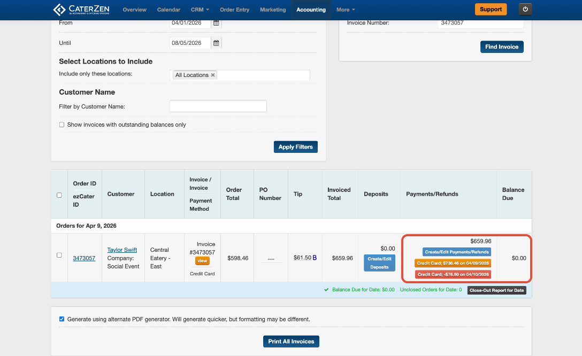582x356 pixels.
Task: Click Print All Invoices
Action: pos(291,341)
